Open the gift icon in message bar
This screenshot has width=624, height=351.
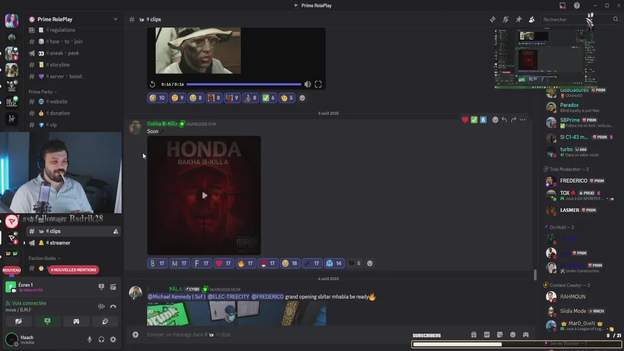pos(473,334)
